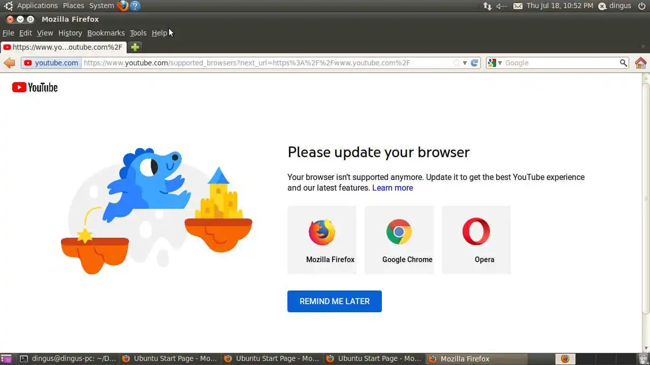This screenshot has width=650, height=365.
Task: Open the volume indicator in the panel
Action: [x=502, y=6]
